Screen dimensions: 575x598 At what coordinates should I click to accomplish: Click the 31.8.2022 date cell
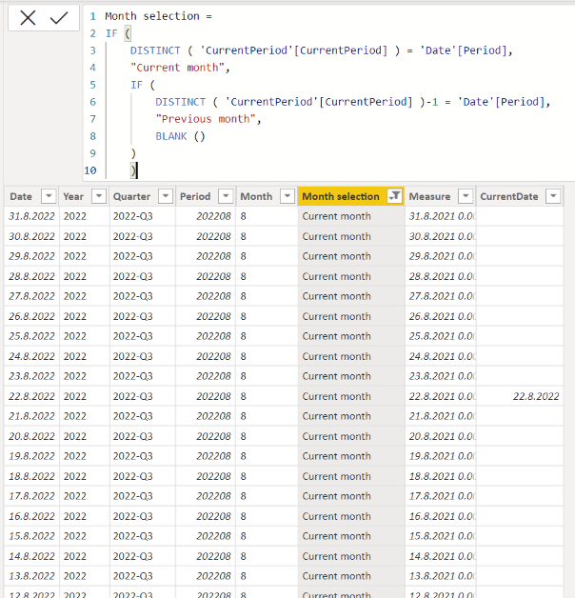31,216
